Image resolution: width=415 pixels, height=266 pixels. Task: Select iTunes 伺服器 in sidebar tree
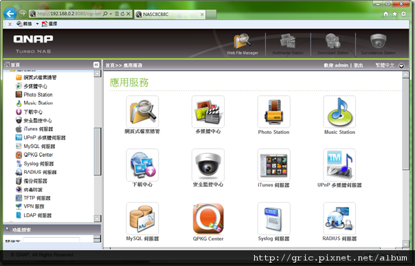point(34,129)
